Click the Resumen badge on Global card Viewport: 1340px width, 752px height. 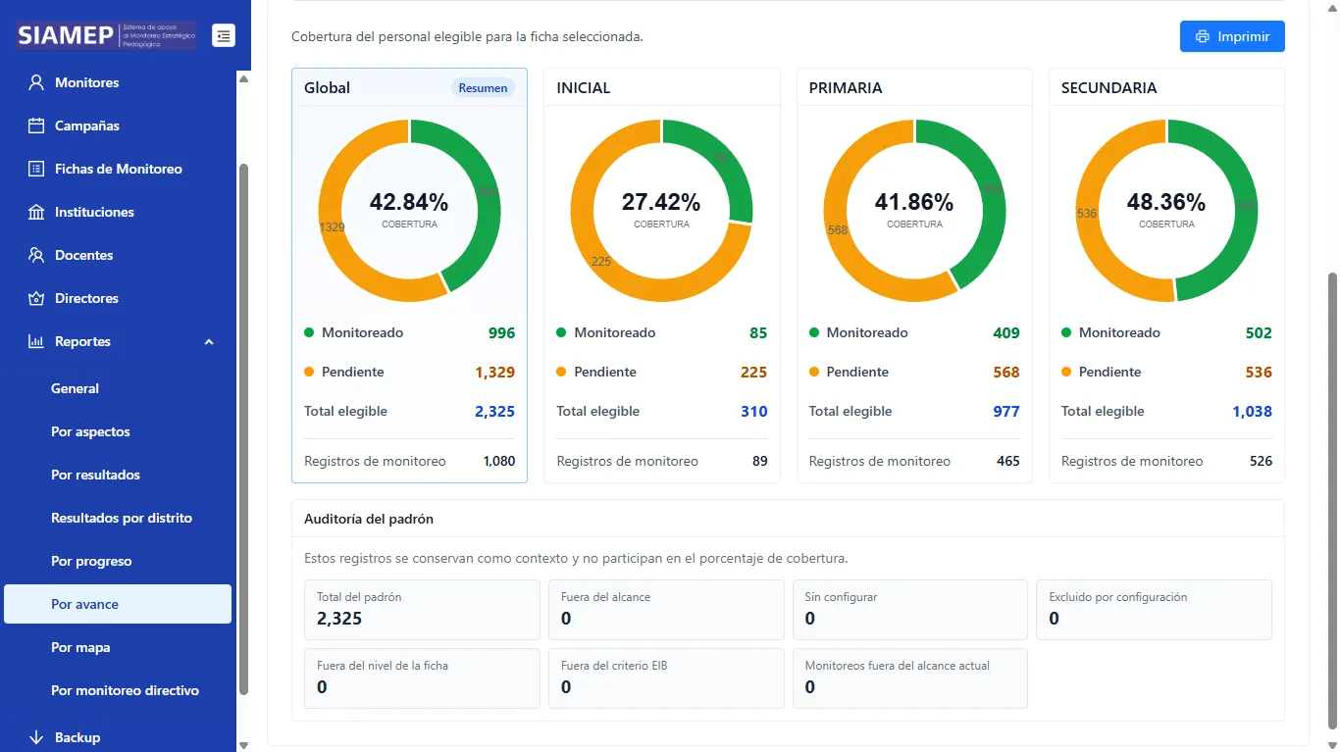coord(483,87)
